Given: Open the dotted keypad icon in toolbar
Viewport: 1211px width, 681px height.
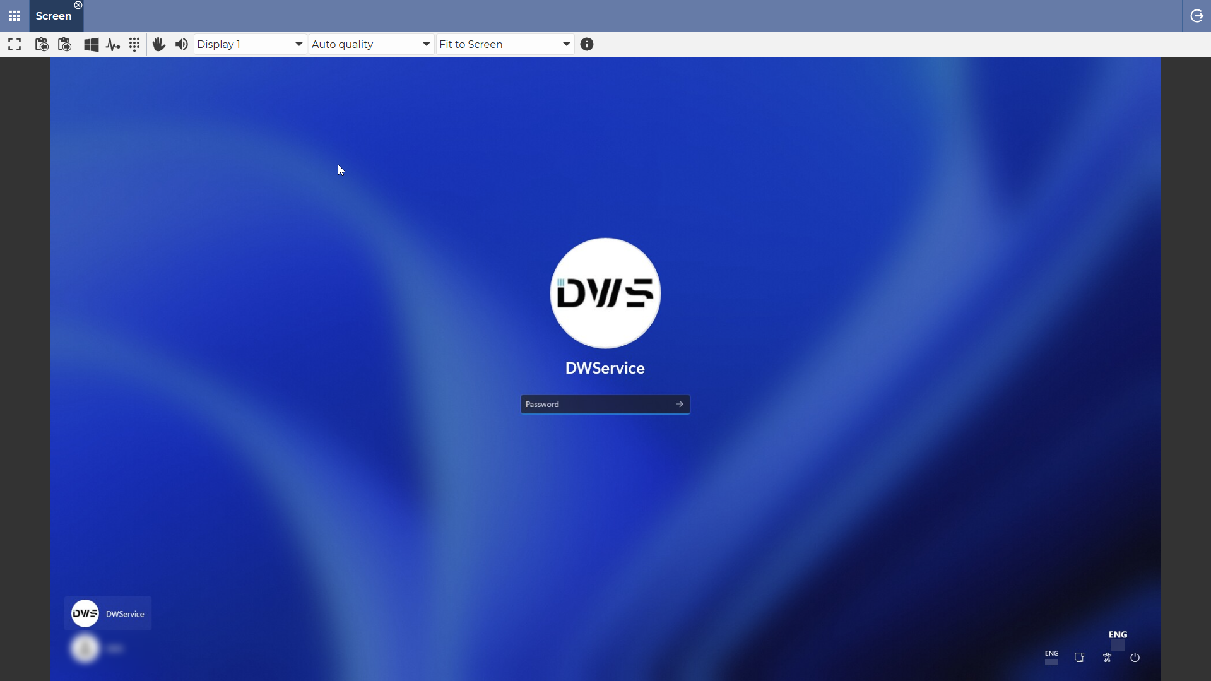Looking at the screenshot, I should click(x=134, y=44).
